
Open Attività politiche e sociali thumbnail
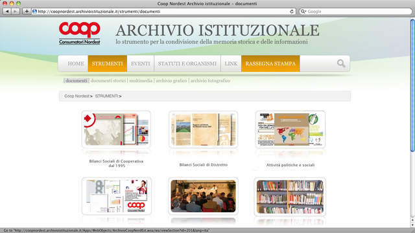[x=290, y=129]
